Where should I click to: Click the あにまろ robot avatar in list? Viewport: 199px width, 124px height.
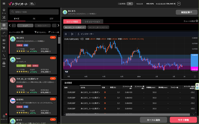click(x=13, y=39)
